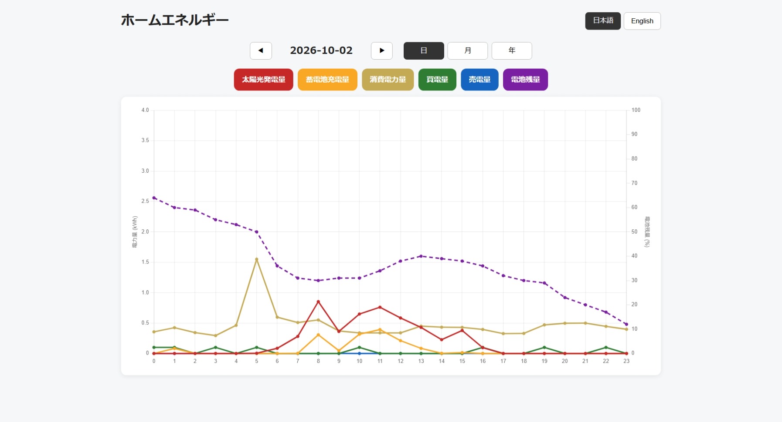Click the 電力量 (kWh) axis label

point(135,232)
